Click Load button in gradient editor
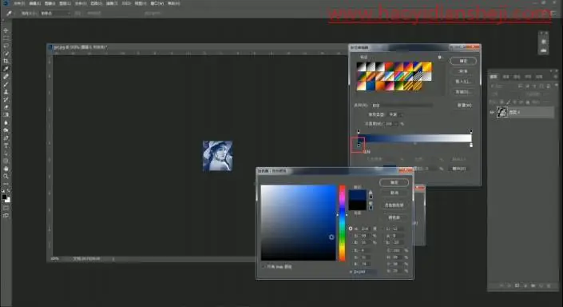The height and width of the screenshot is (307, 563). tap(463, 82)
